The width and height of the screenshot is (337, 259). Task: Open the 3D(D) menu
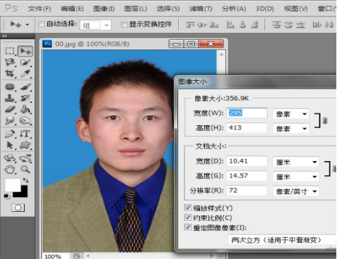264,9
